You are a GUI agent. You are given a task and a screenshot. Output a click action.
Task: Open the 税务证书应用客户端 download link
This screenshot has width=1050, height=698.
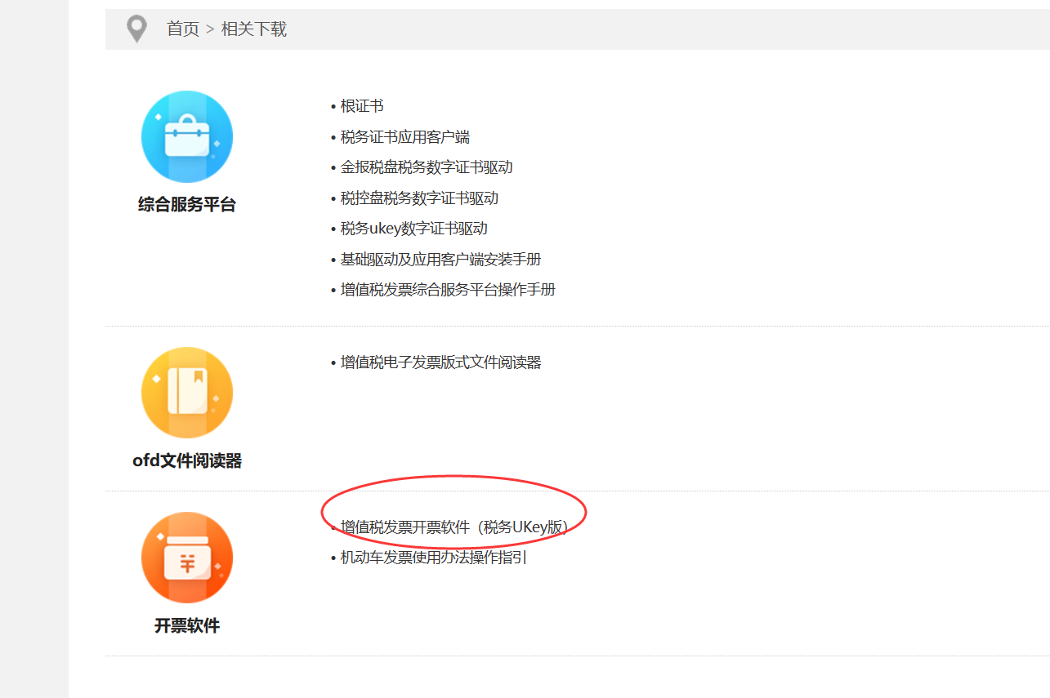coord(405,137)
